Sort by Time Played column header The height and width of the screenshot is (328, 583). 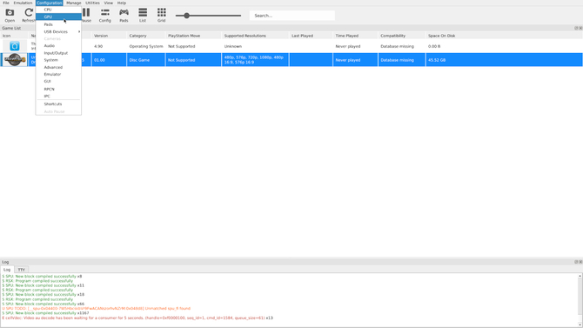click(355, 36)
